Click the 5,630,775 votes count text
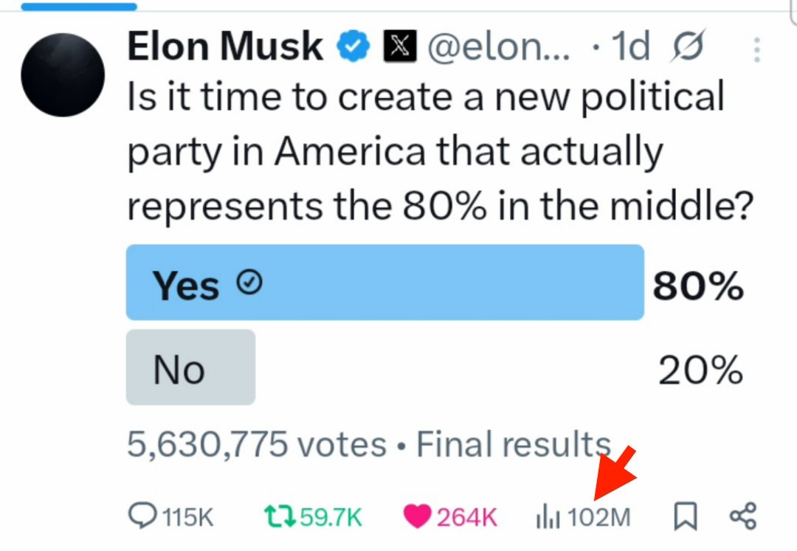797x551 pixels. (x=257, y=444)
